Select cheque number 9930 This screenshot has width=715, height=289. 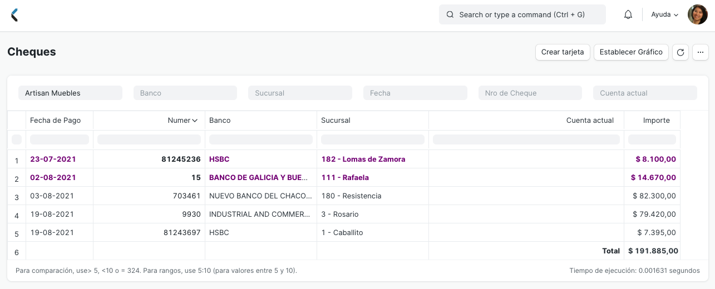point(149,215)
